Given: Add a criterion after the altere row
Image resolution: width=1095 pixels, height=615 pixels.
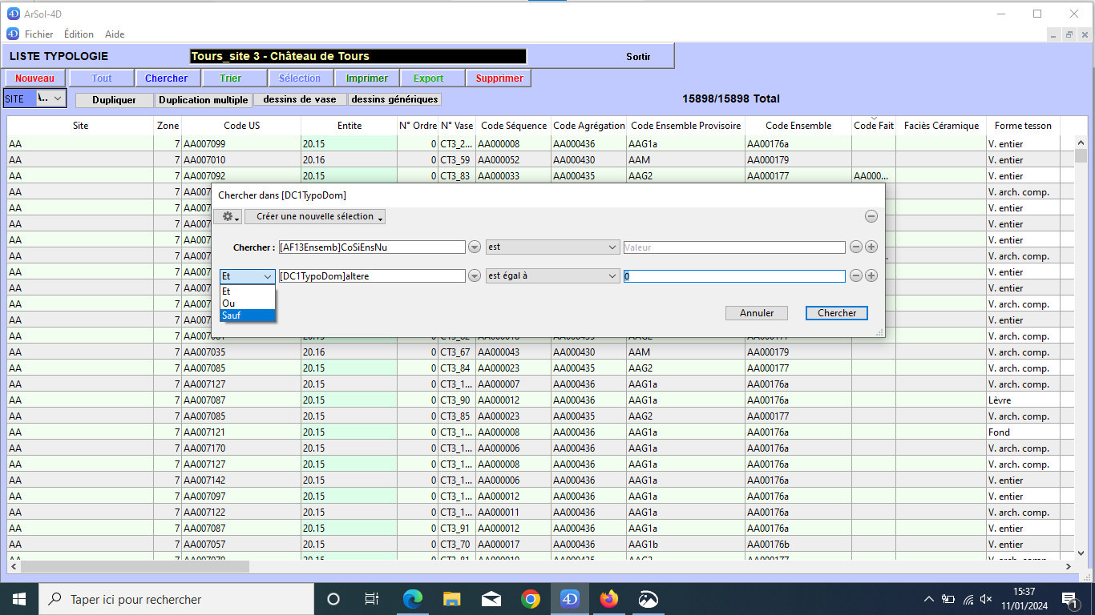Looking at the screenshot, I should coord(871,275).
